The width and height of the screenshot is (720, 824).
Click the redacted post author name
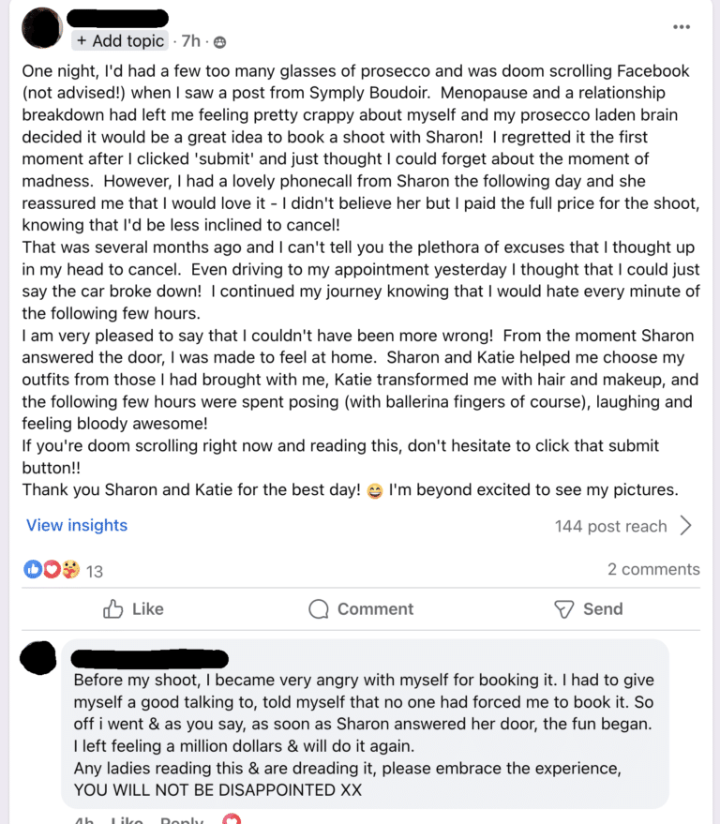(121, 18)
